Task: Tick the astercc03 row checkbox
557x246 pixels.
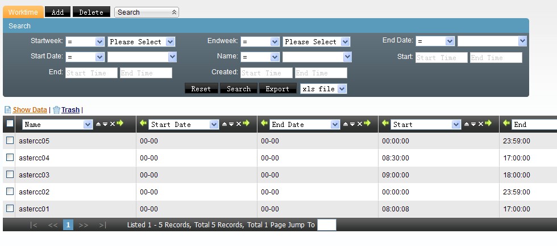Action: 10,175
